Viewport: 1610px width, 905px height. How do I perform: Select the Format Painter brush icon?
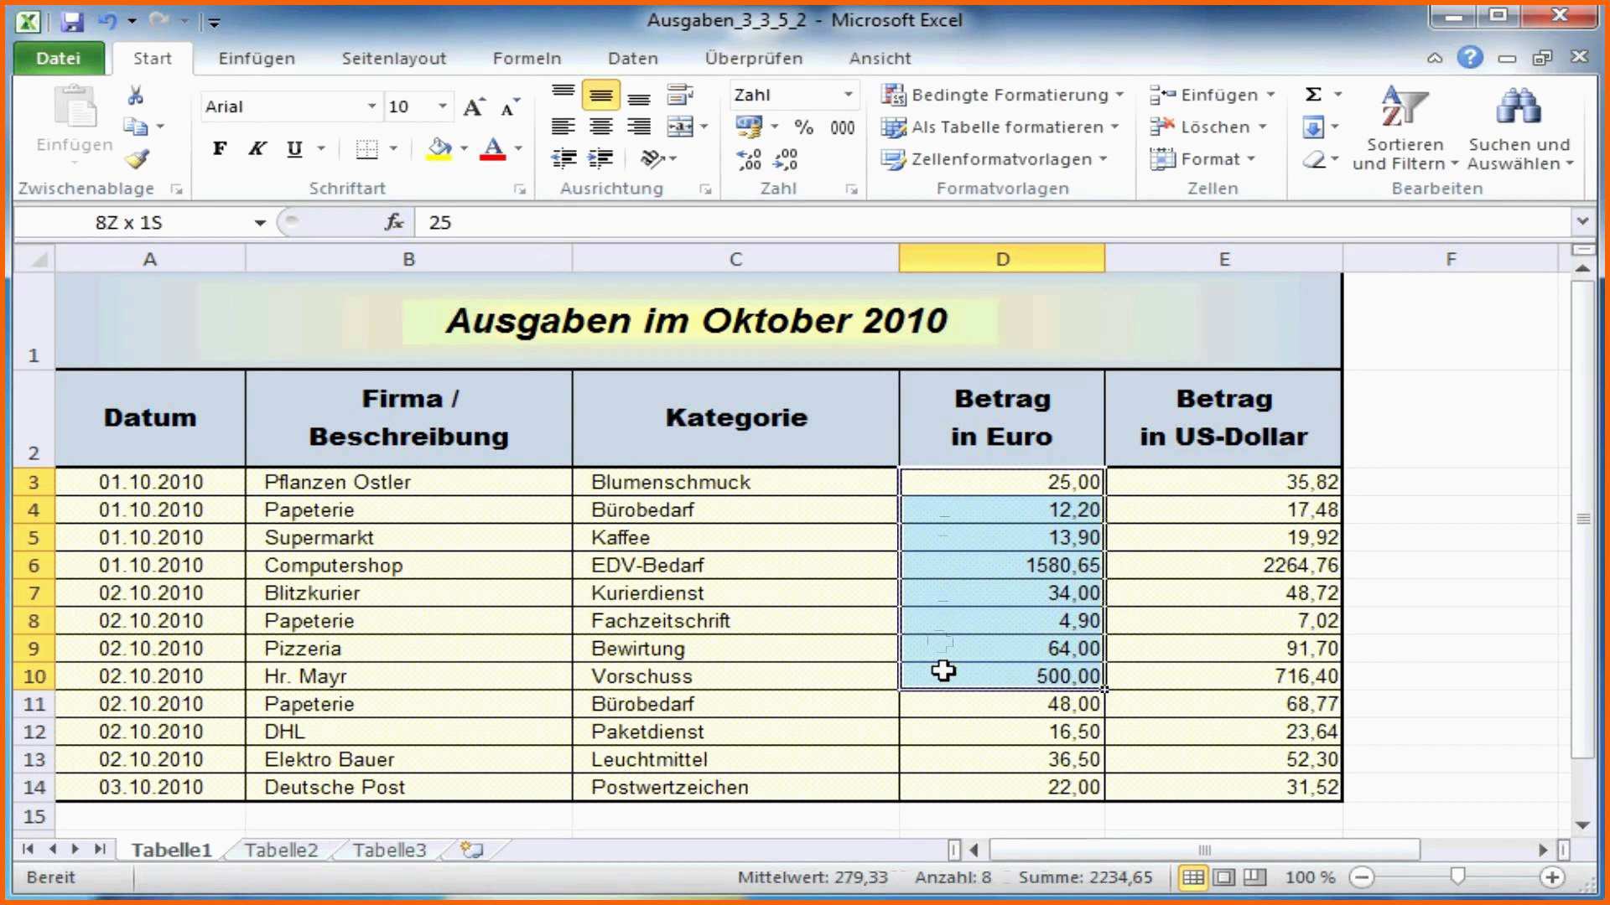point(137,158)
